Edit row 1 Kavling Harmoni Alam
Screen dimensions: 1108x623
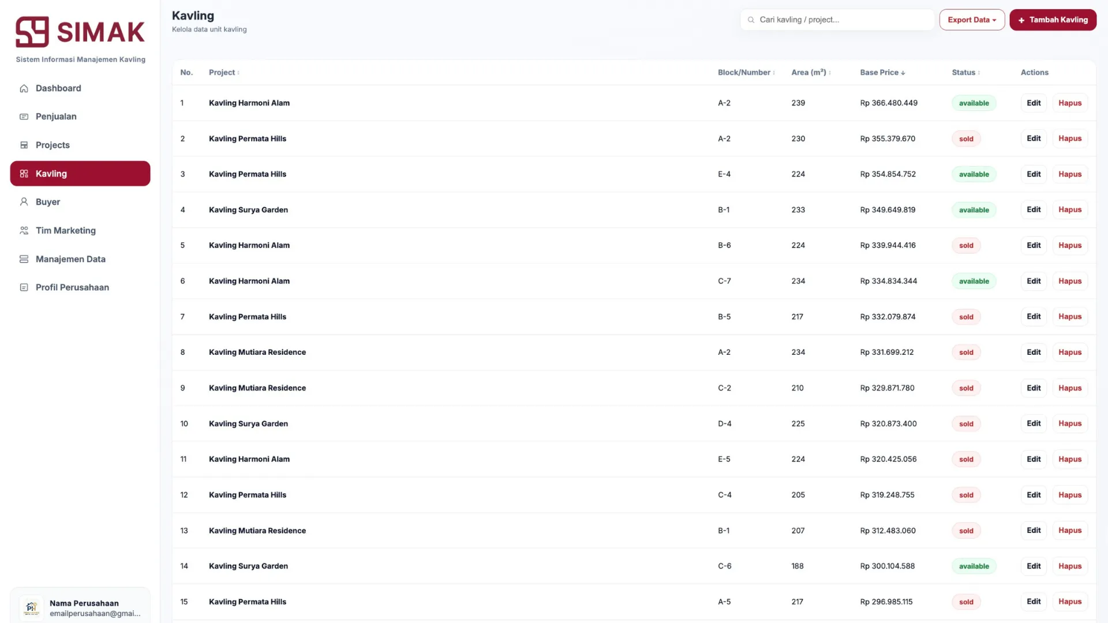[x=1033, y=103]
